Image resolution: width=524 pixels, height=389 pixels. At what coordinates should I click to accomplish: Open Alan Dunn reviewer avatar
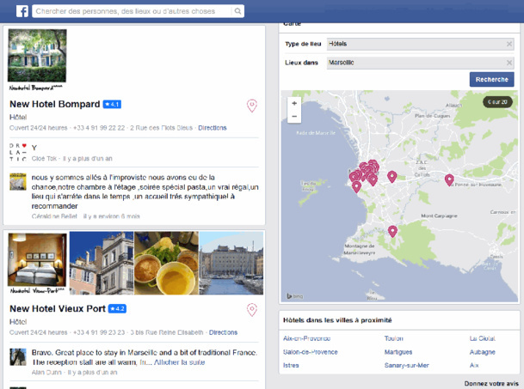point(18,357)
